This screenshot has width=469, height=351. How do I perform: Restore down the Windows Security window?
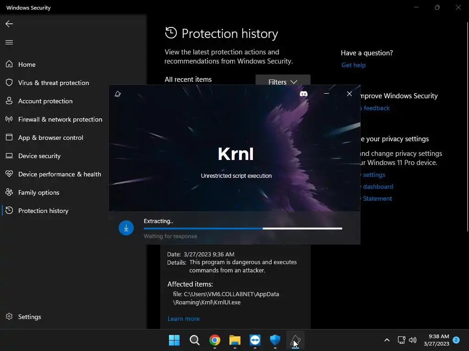(x=437, y=7)
